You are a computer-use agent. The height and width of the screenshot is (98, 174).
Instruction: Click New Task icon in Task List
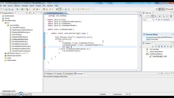(x=147, y=16)
